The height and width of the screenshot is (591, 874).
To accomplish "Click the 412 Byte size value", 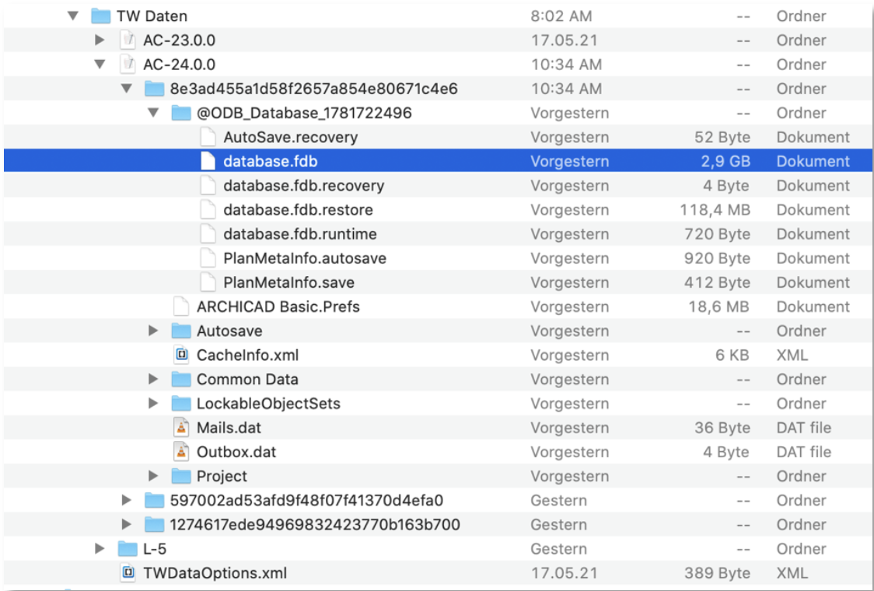I will click(x=718, y=282).
